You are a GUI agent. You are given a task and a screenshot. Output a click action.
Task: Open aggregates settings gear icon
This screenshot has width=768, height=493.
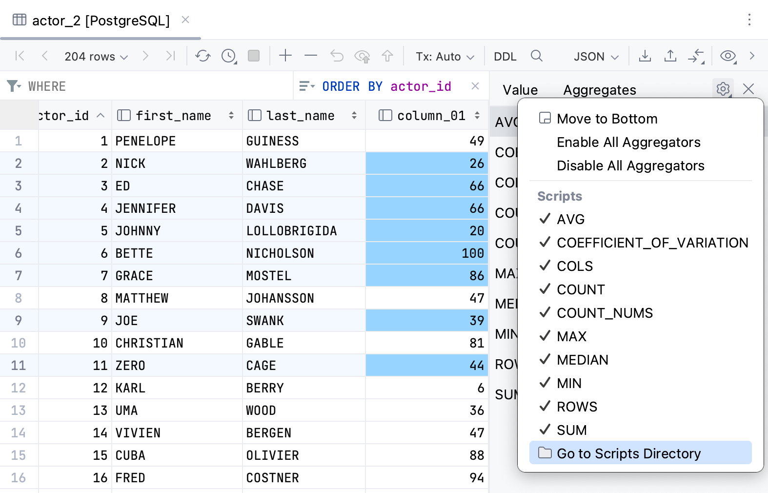[723, 89]
